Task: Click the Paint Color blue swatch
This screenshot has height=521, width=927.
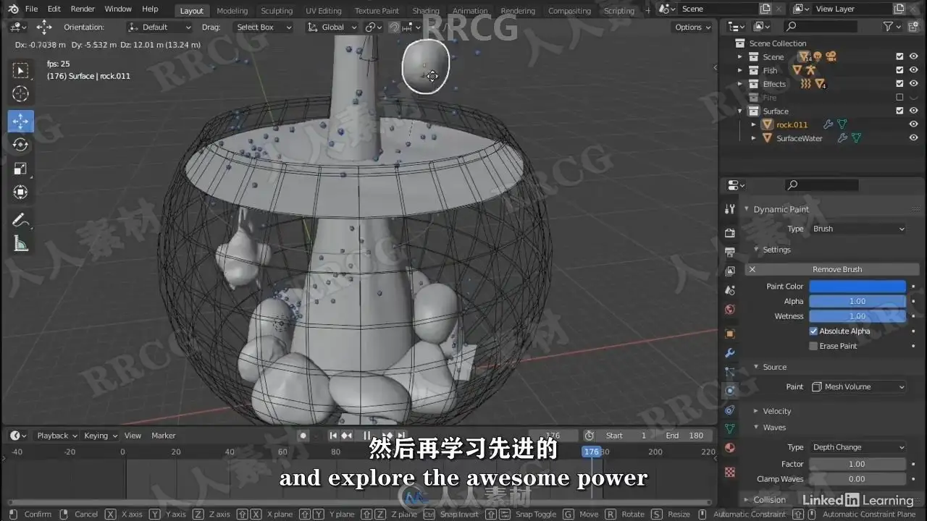Action: coord(857,287)
